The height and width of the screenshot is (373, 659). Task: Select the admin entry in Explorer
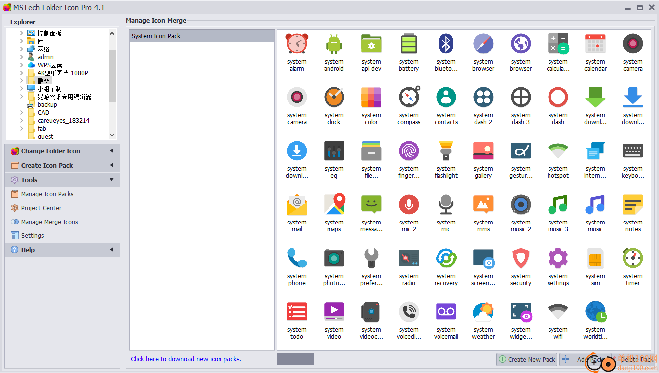pyautogui.click(x=45, y=57)
